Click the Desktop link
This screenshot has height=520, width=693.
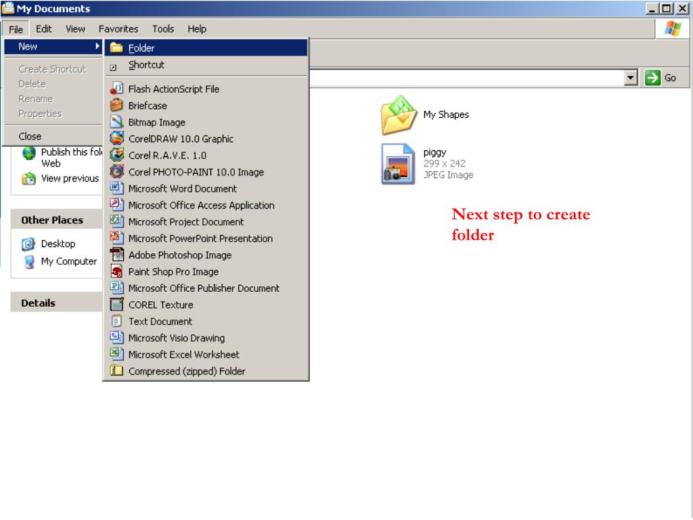pyautogui.click(x=58, y=244)
